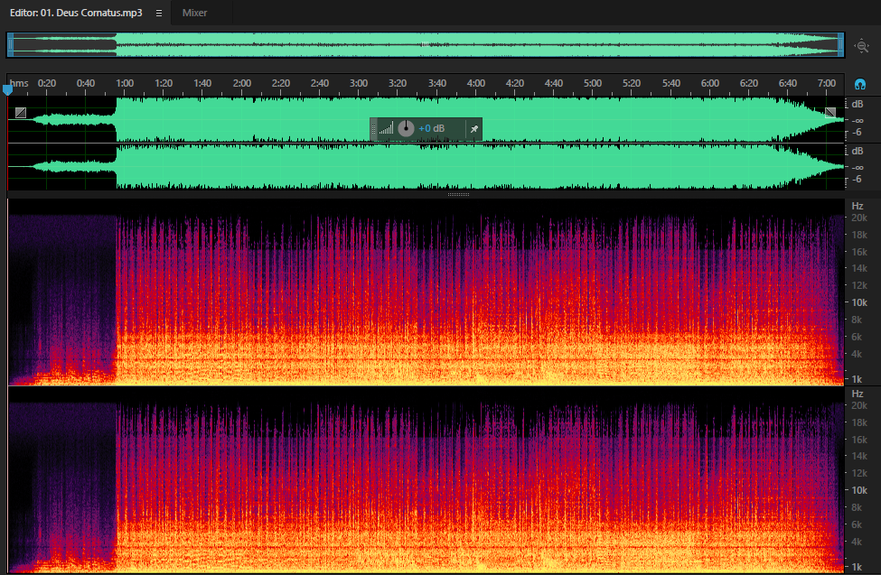This screenshot has width=881, height=575.
Task: Click the HUD grip handle on the left
Action: coord(374,129)
